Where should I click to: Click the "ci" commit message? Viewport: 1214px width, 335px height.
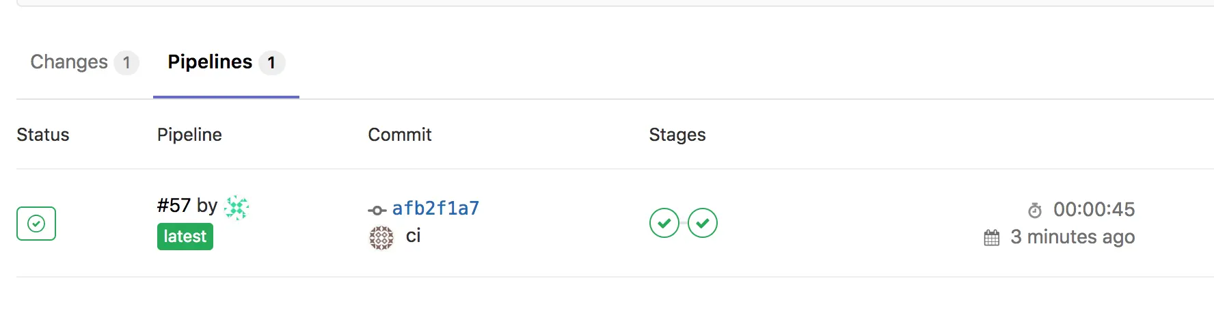(413, 237)
